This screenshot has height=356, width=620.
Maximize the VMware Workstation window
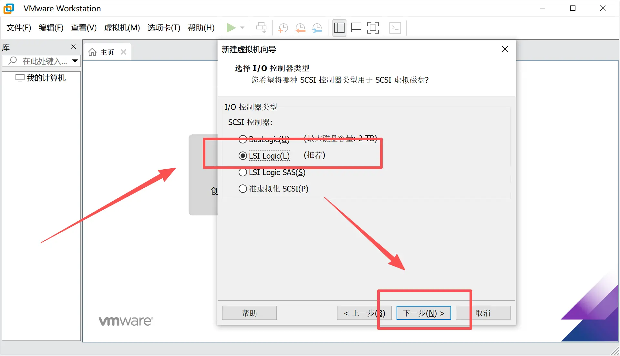point(573,8)
